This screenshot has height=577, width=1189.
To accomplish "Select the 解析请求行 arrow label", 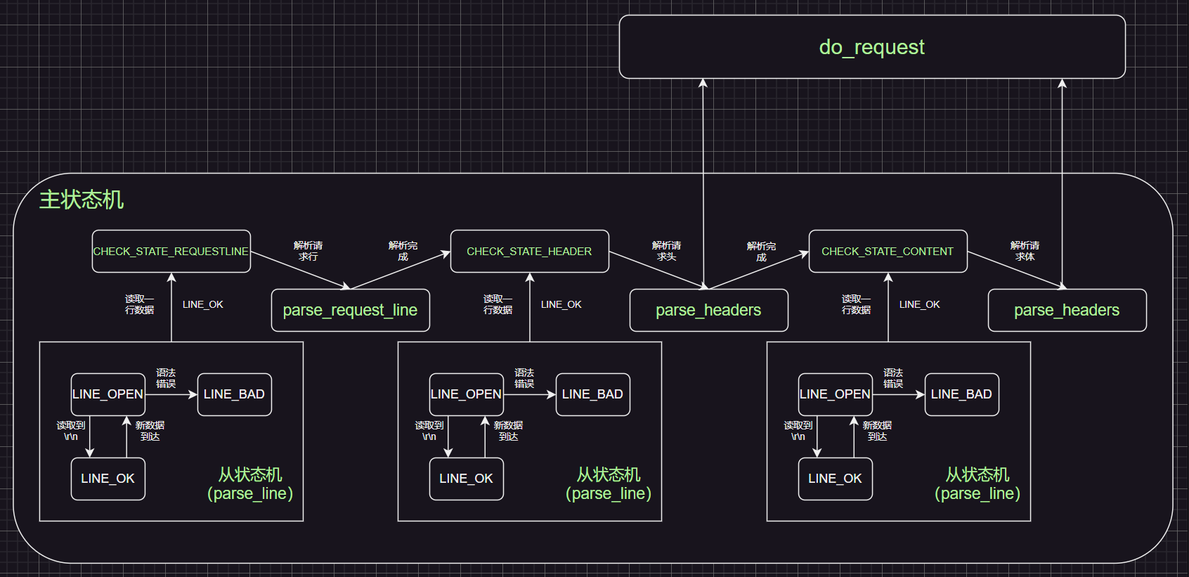I will pos(308,251).
